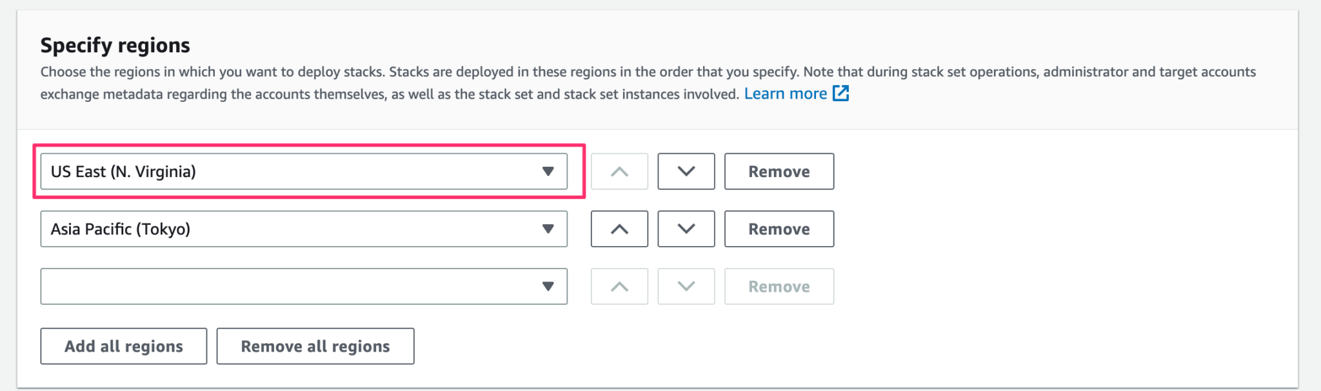Click the grayed-out up arrow on the empty row
The image size is (1321, 391).
click(x=619, y=286)
